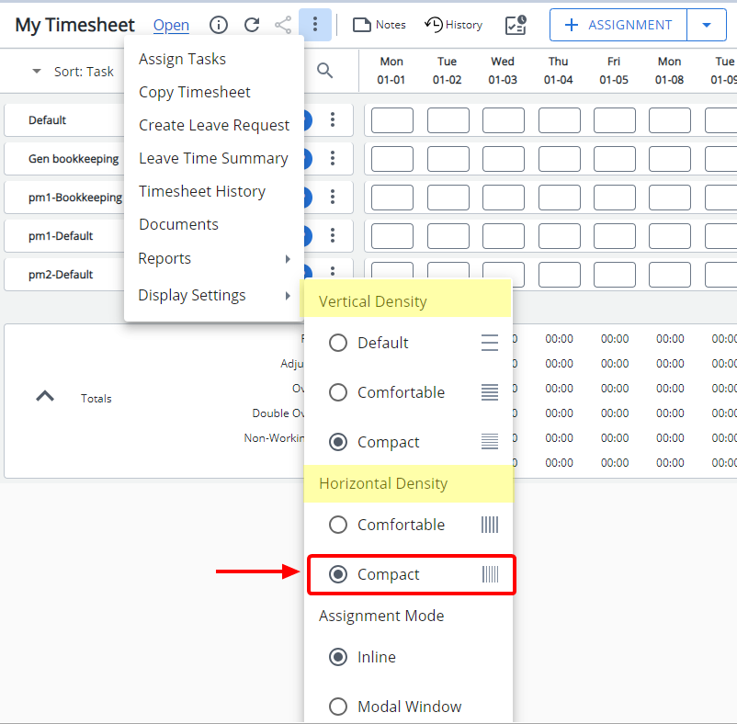This screenshot has width=737, height=724.
Task: Click Monday 01-01 cell in Default row
Action: (391, 120)
